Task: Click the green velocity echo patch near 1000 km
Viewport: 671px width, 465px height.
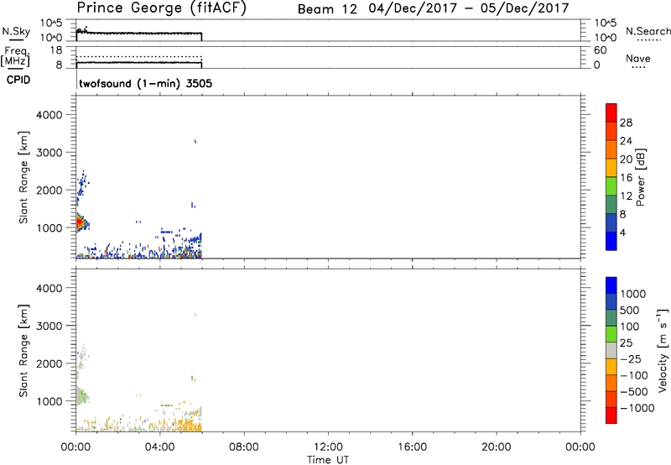Action: [x=81, y=395]
